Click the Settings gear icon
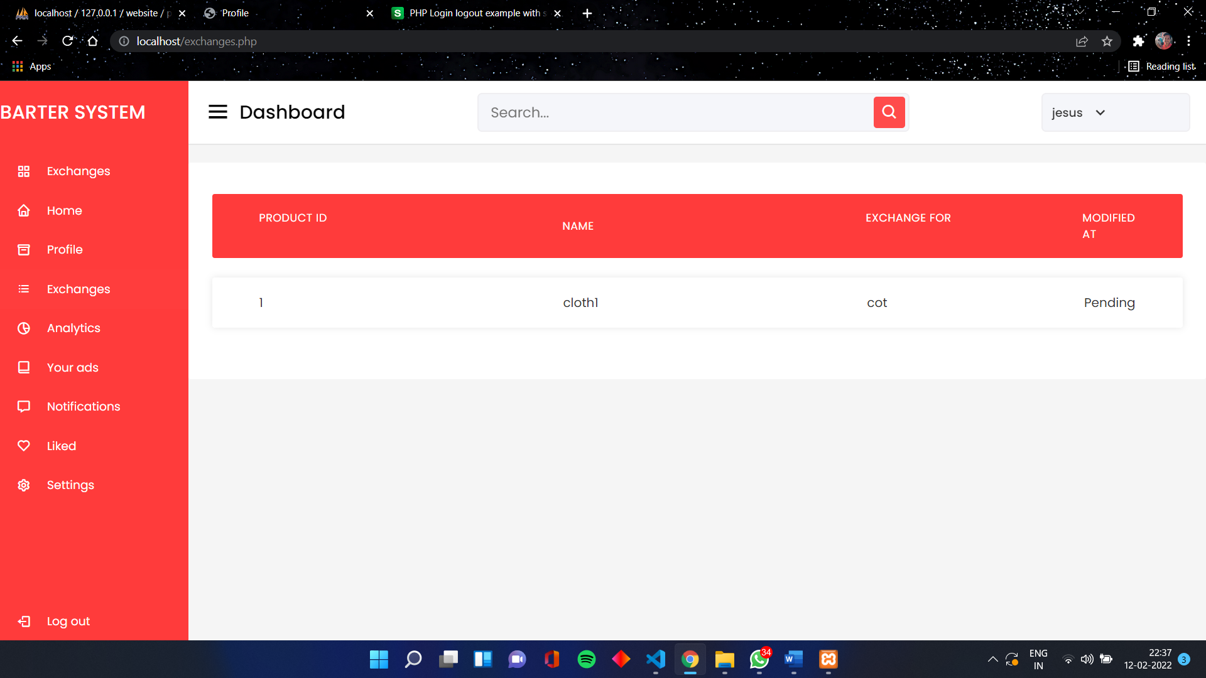The height and width of the screenshot is (678, 1206). (x=23, y=485)
